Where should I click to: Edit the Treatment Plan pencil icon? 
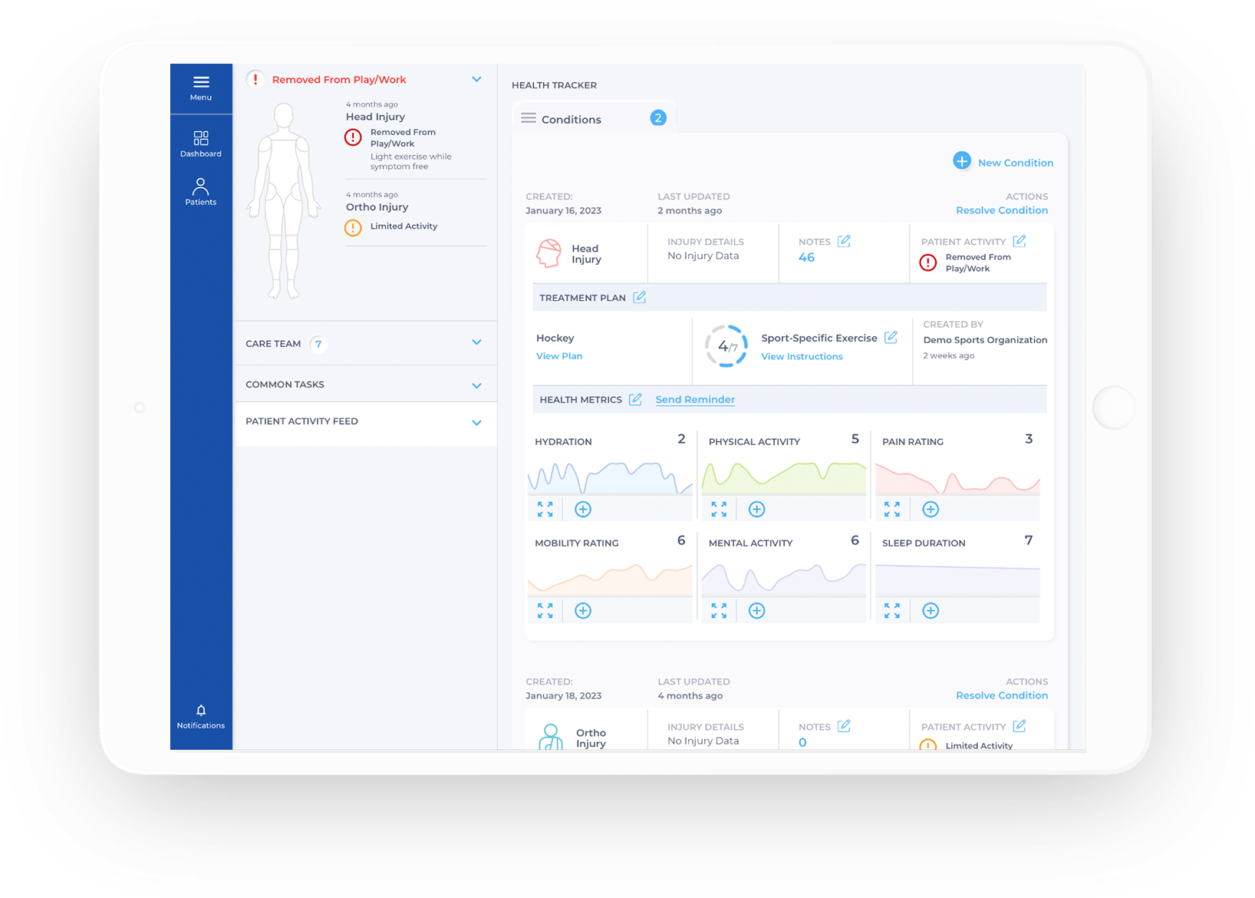coord(640,297)
